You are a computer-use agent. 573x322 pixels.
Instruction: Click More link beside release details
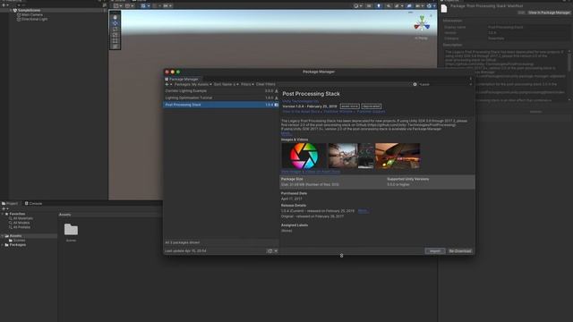[x=363, y=211]
